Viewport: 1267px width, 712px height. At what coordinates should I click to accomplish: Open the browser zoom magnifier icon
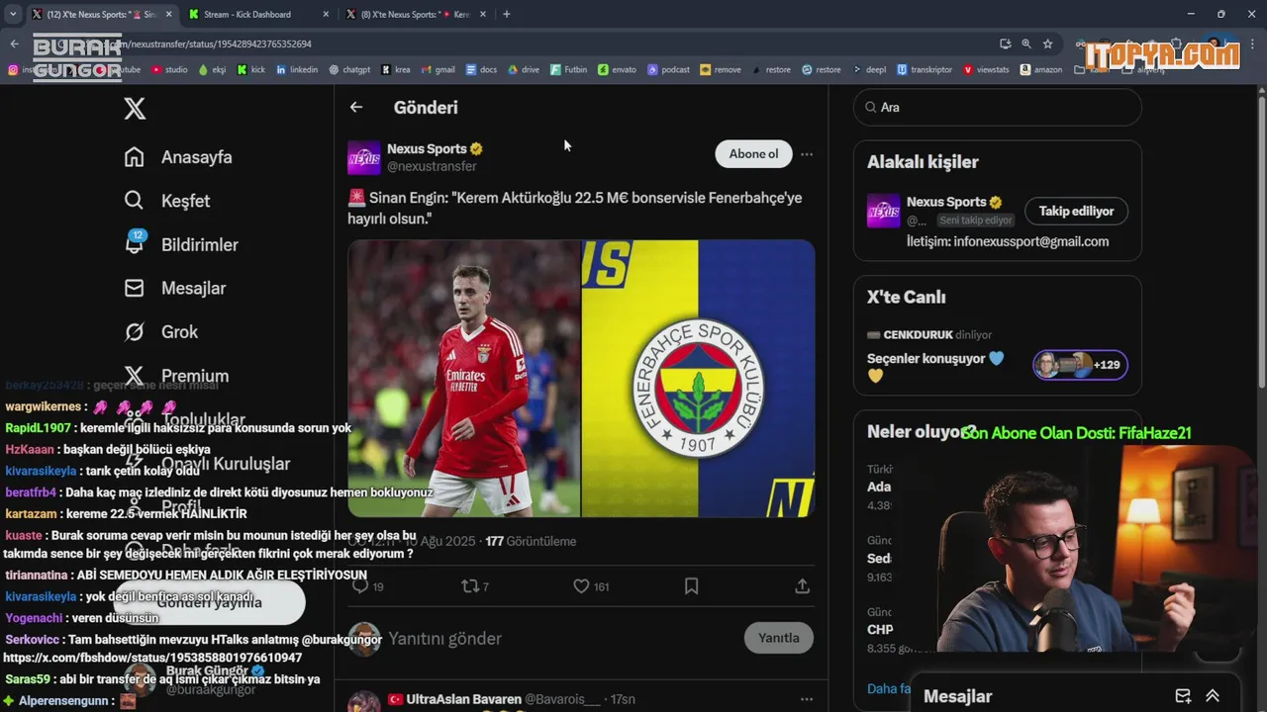[1026, 44]
